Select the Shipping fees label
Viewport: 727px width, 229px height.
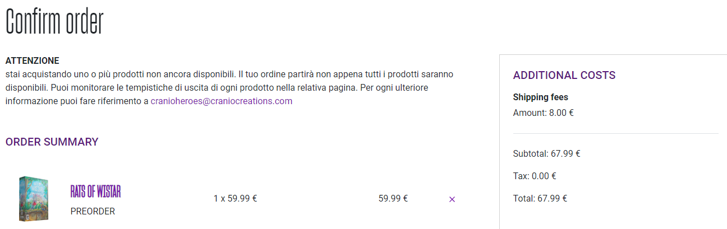pyautogui.click(x=541, y=97)
